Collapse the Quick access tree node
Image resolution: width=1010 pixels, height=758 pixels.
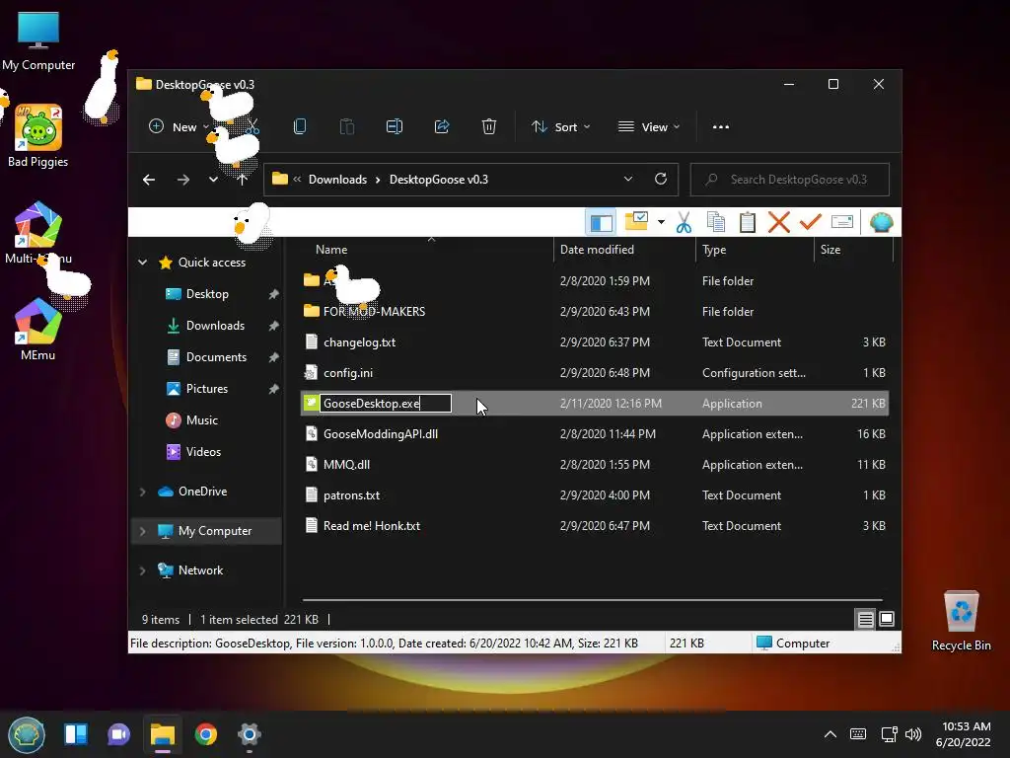(142, 263)
